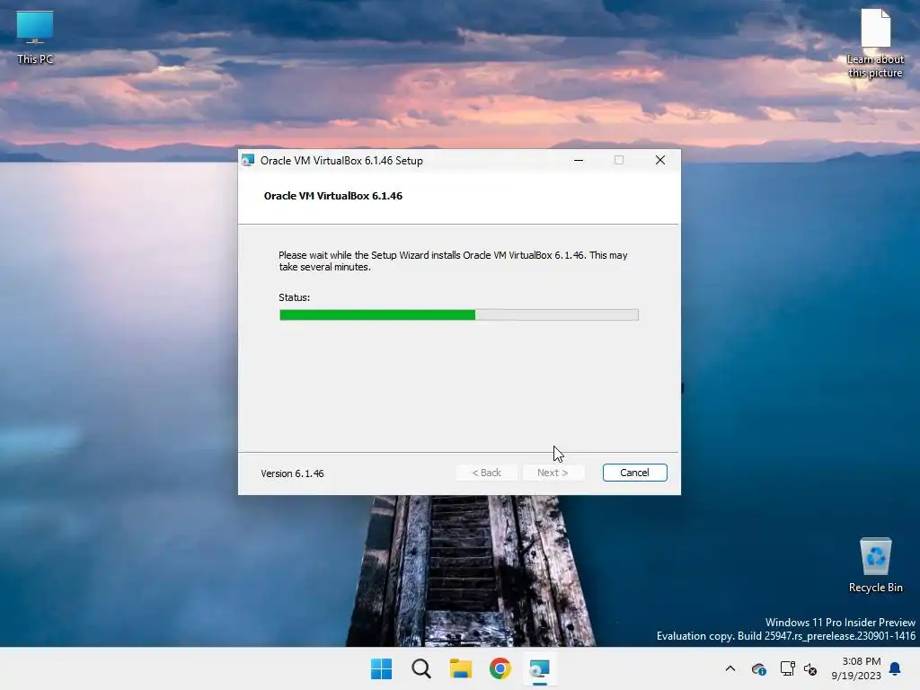Image resolution: width=920 pixels, height=690 pixels.
Task: Open the clock showing 3:08 PM
Action: pos(856,668)
